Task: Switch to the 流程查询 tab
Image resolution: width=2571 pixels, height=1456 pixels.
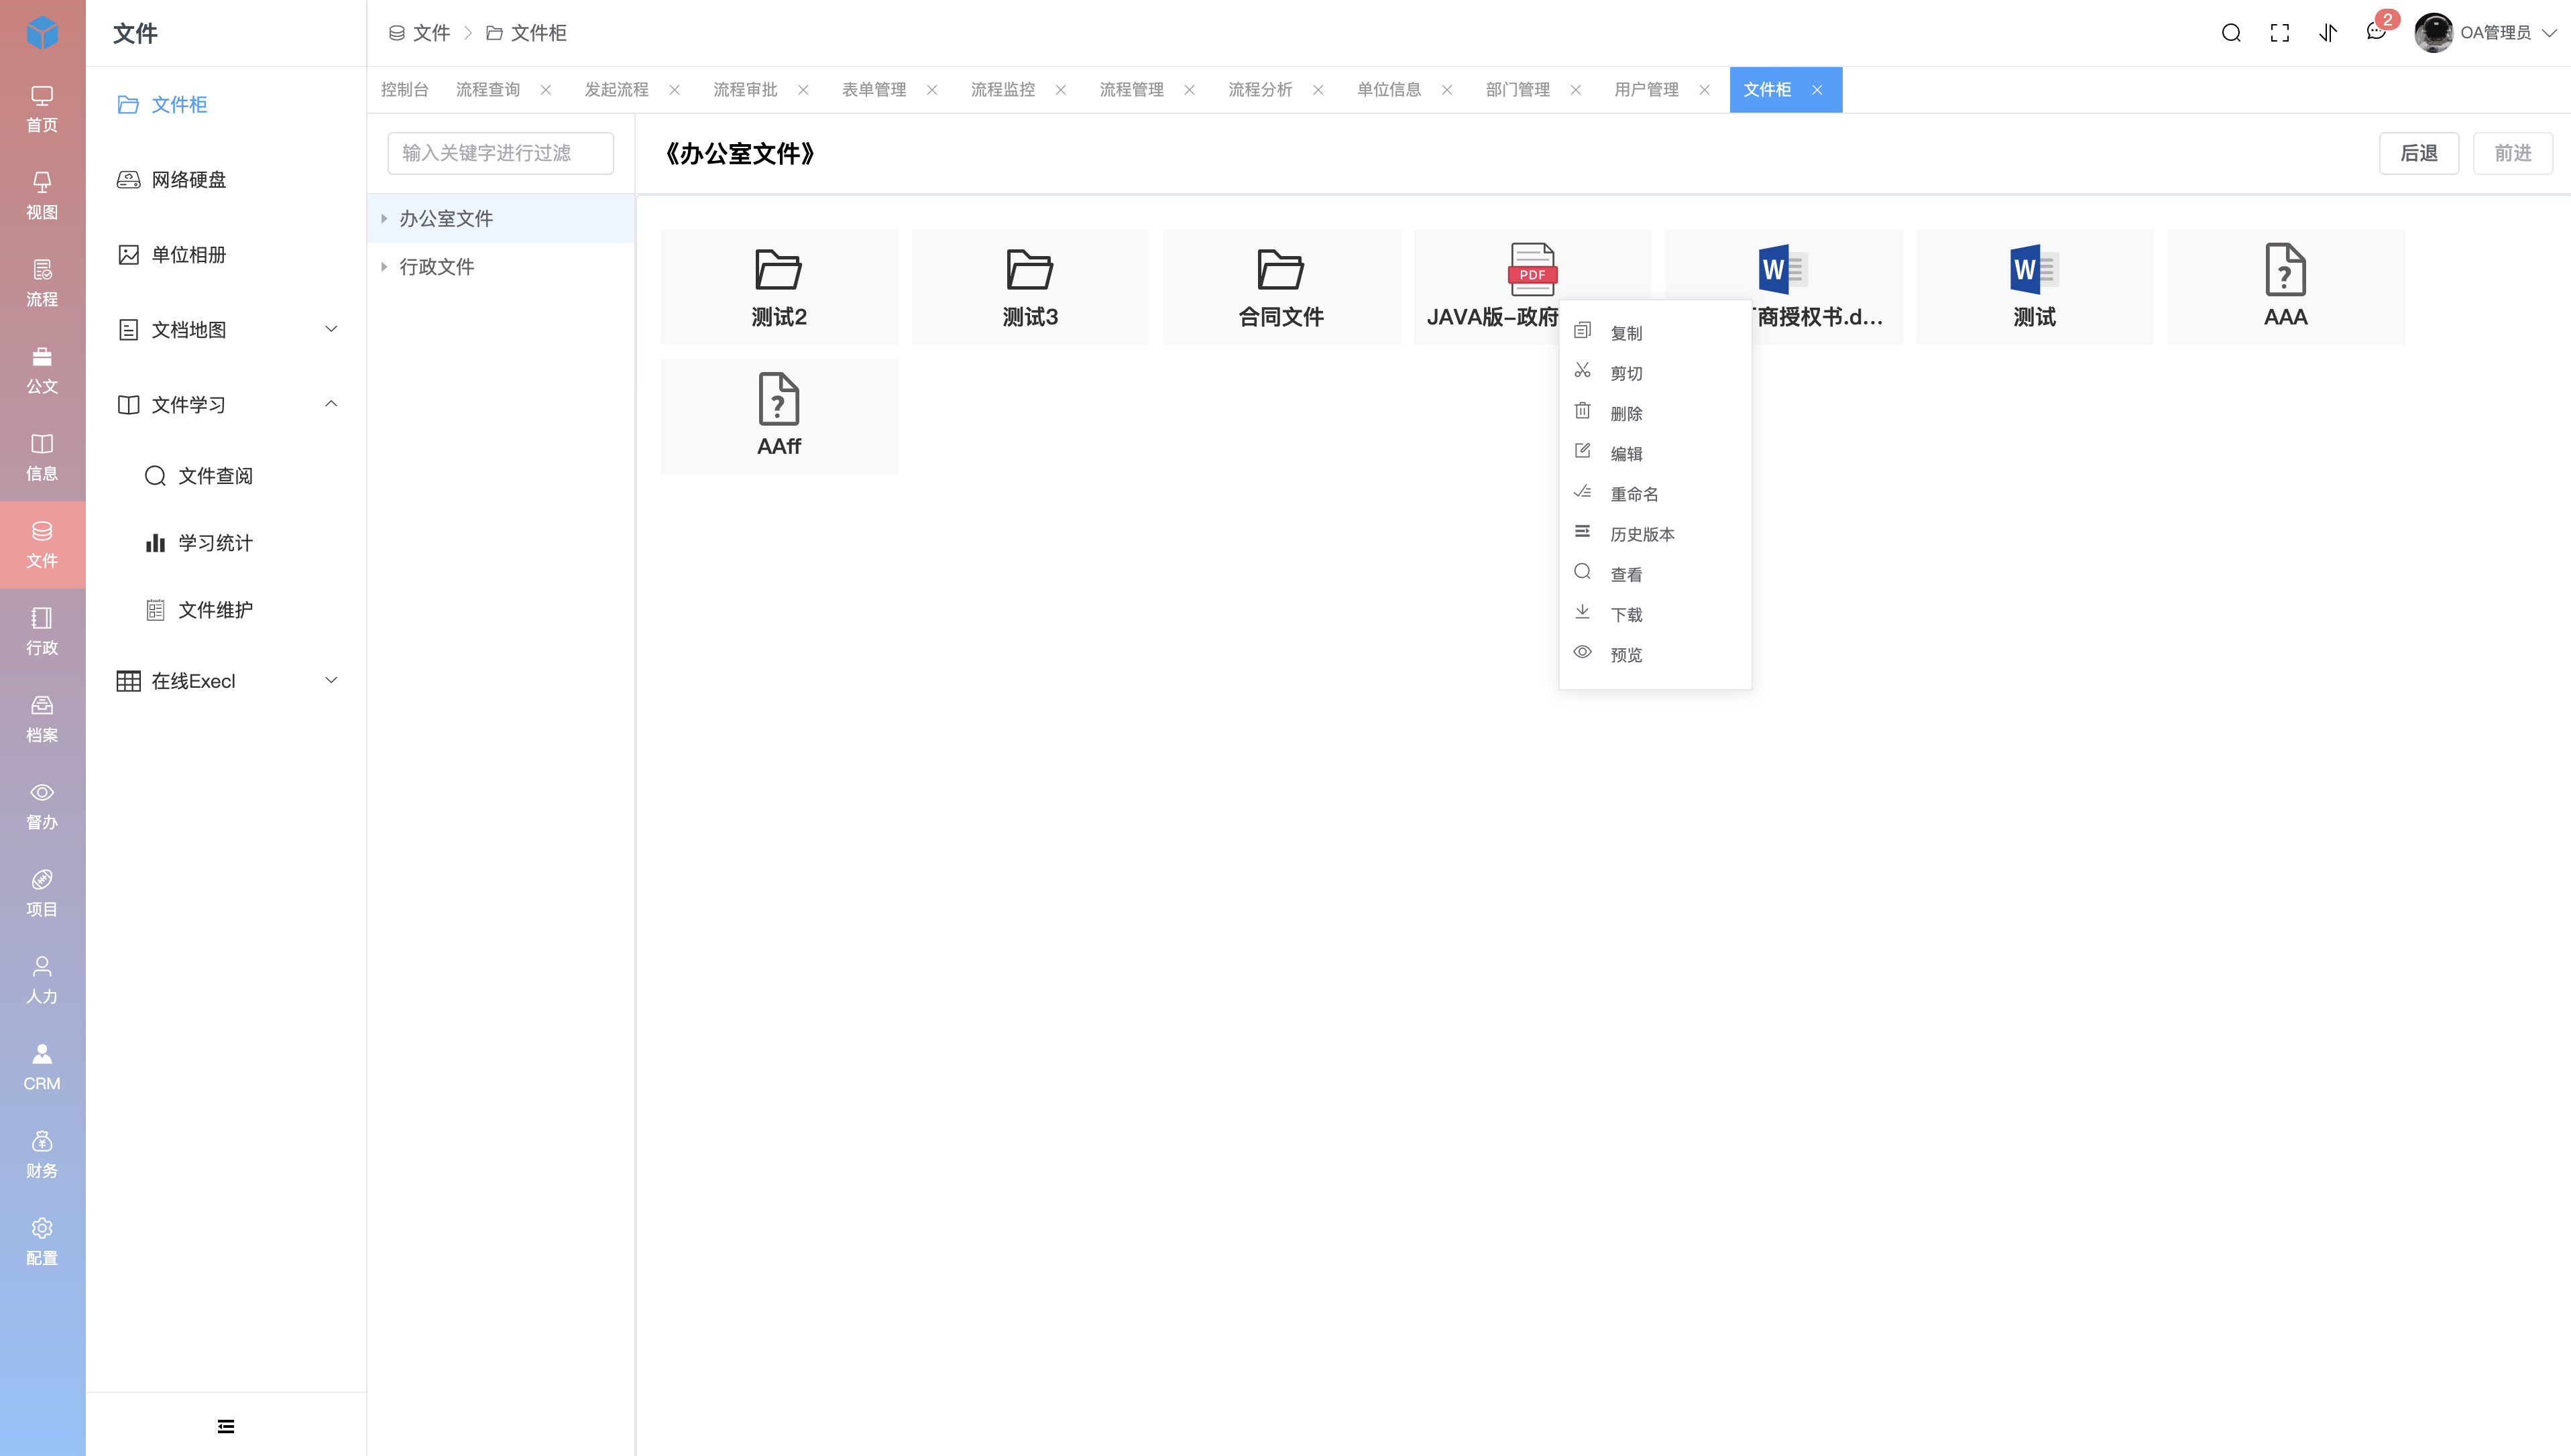Action: click(488, 90)
